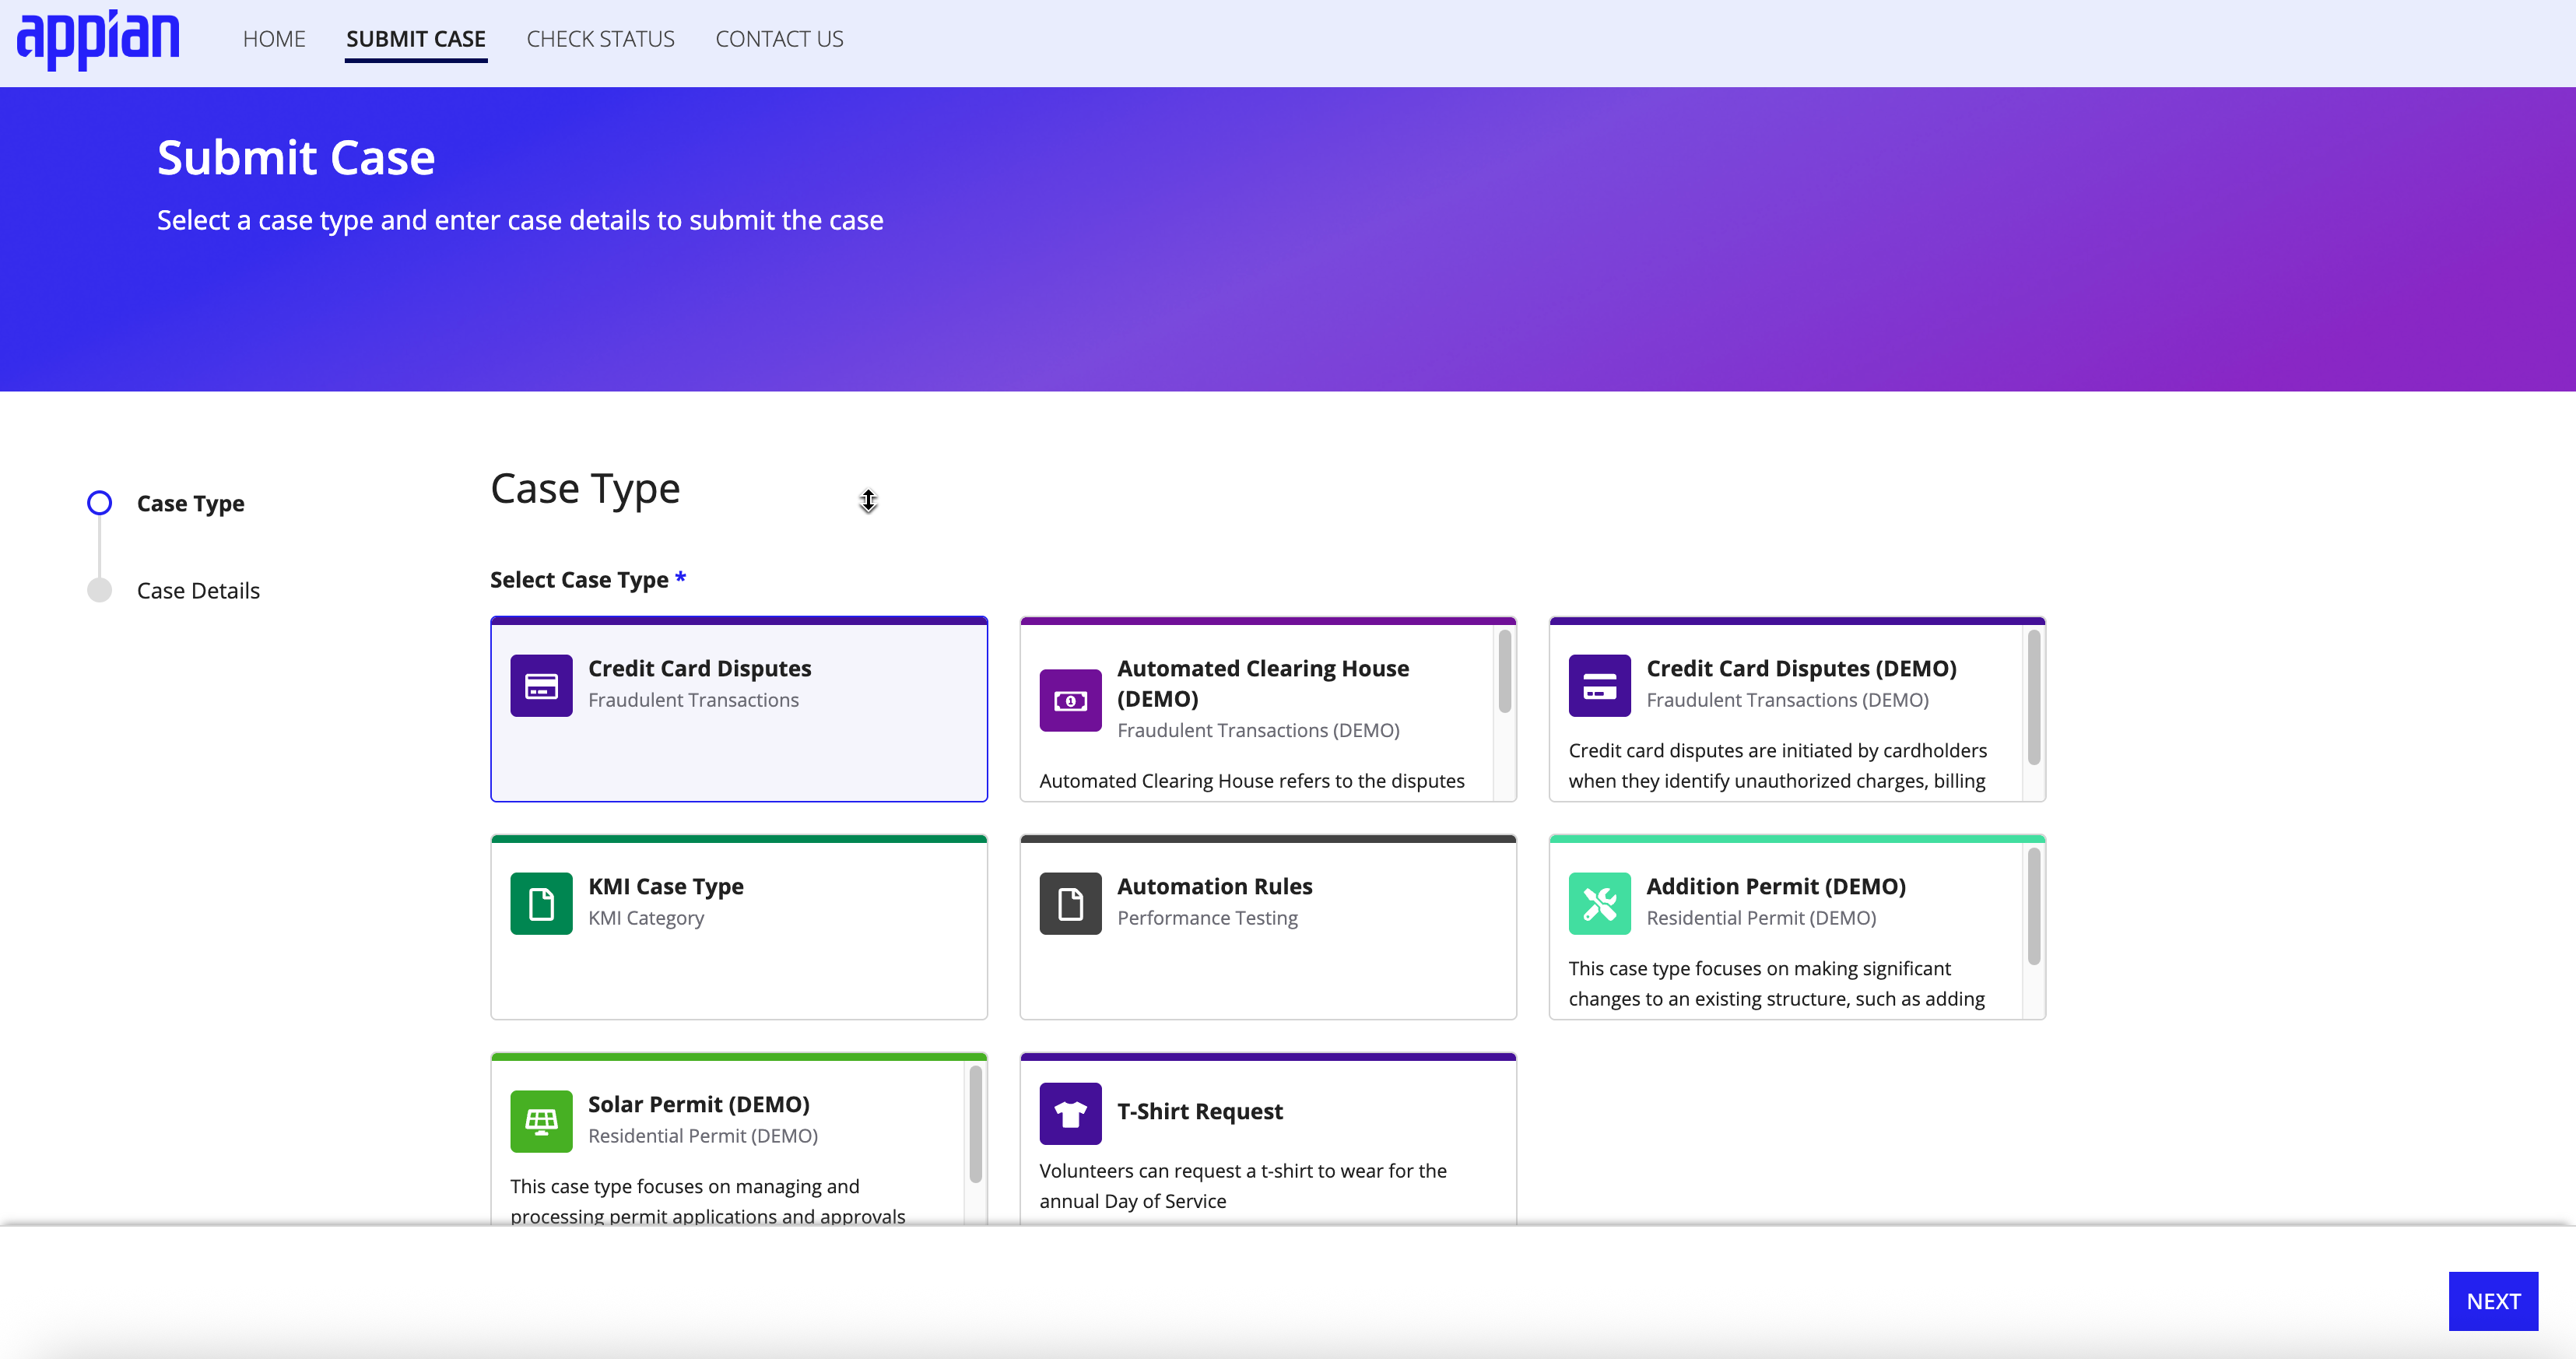The width and height of the screenshot is (2576, 1359).
Task: Open the SUBMIT CASE tab
Action: tap(416, 39)
